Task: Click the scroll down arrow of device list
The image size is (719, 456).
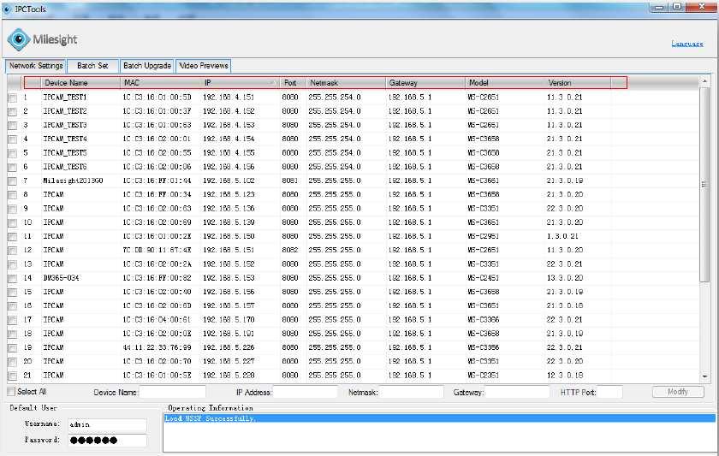Action: click(704, 376)
